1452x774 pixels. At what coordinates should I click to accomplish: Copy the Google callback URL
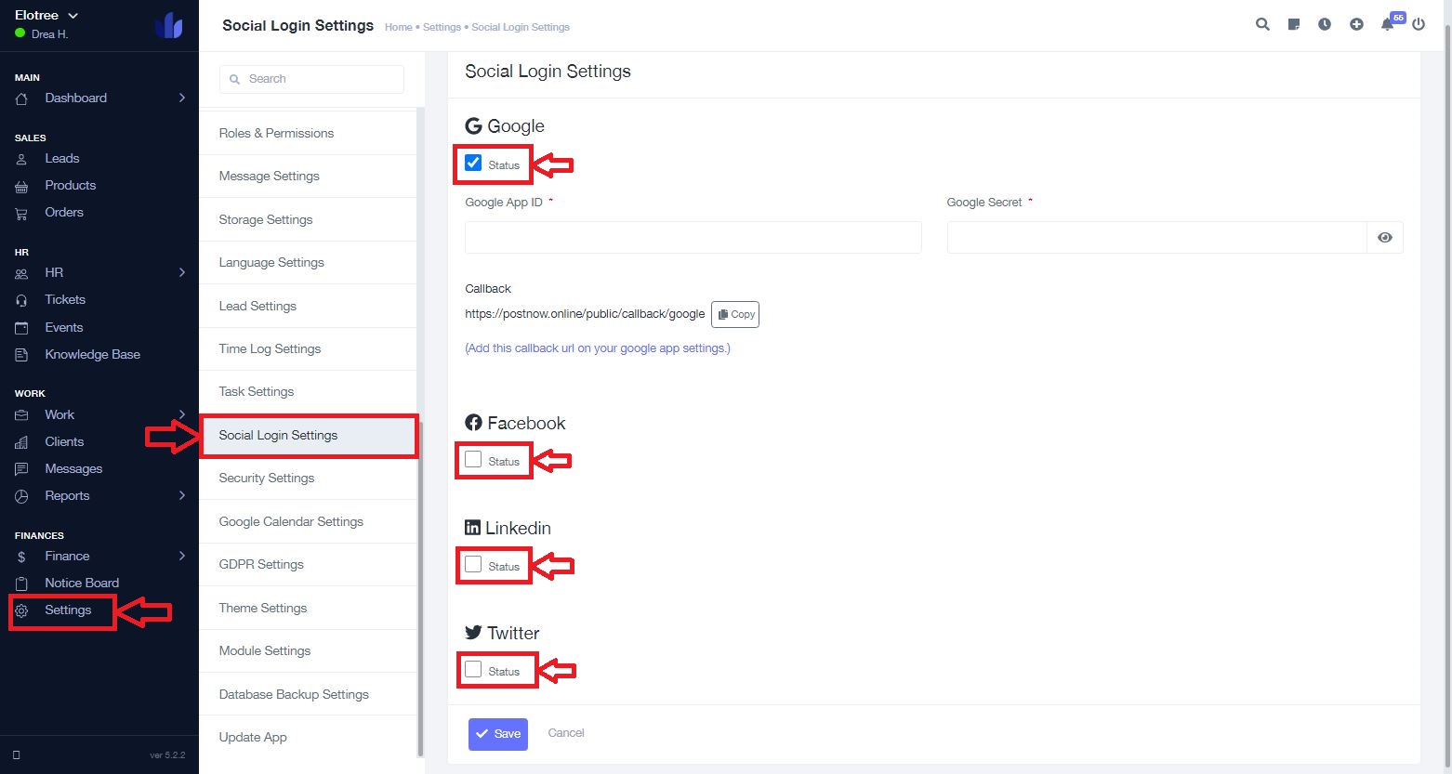(735, 314)
